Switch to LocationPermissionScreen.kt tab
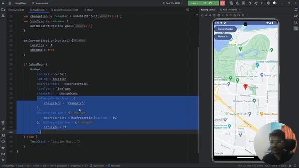The image size is (299, 168). (64, 10)
